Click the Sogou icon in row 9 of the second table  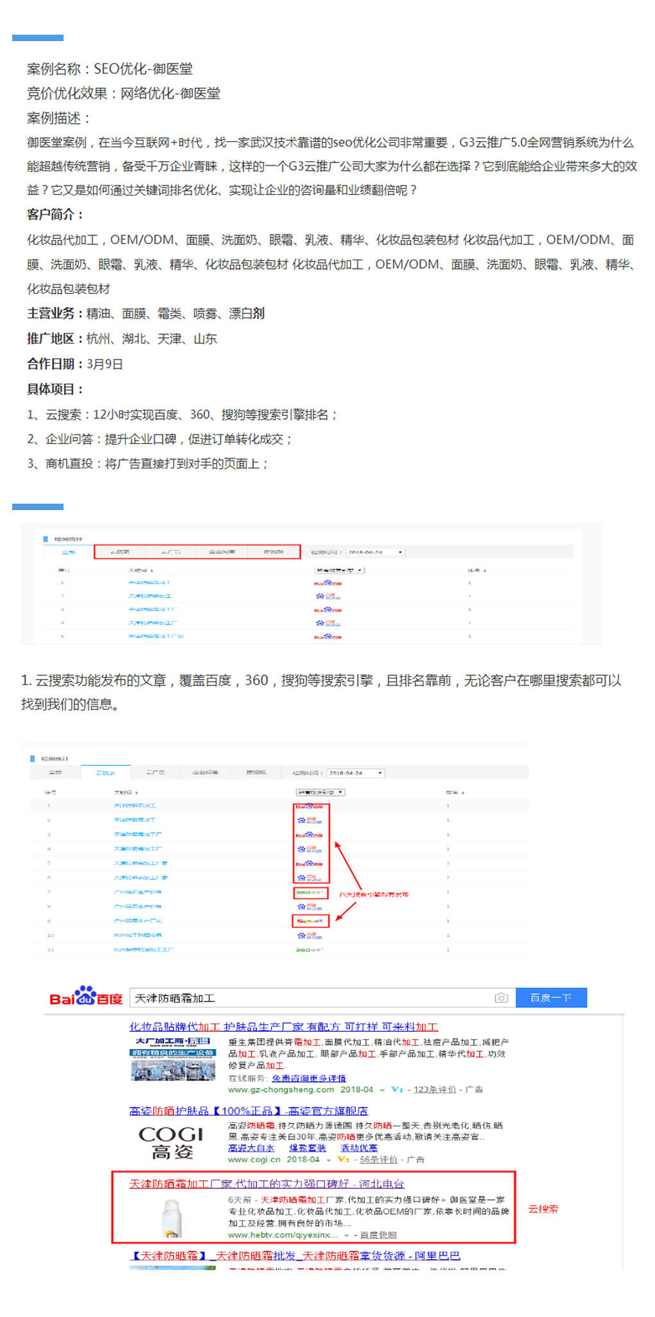pyautogui.click(x=310, y=921)
